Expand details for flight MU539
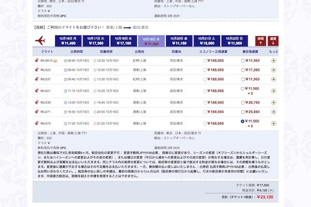The image size is (311, 207). pyautogui.click(x=274, y=102)
